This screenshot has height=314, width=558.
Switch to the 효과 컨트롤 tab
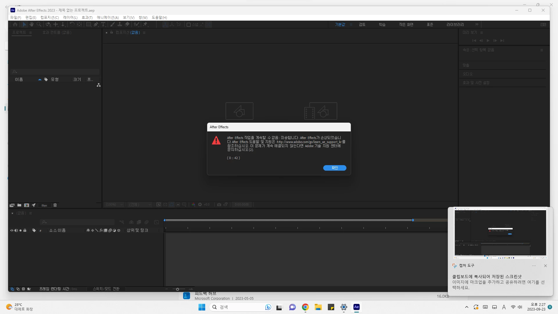coord(57,32)
